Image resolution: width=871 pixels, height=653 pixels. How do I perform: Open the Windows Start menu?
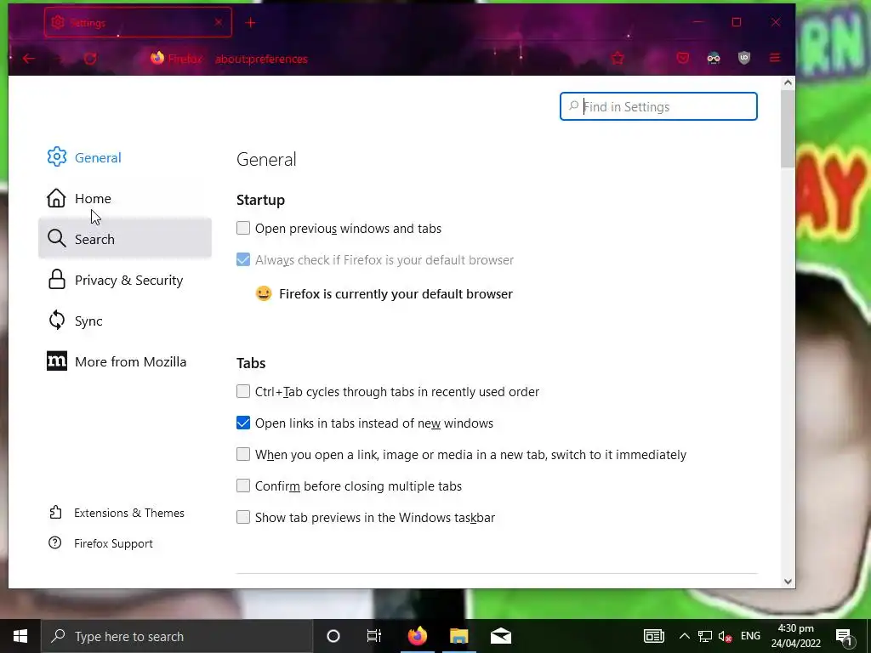[x=20, y=636]
